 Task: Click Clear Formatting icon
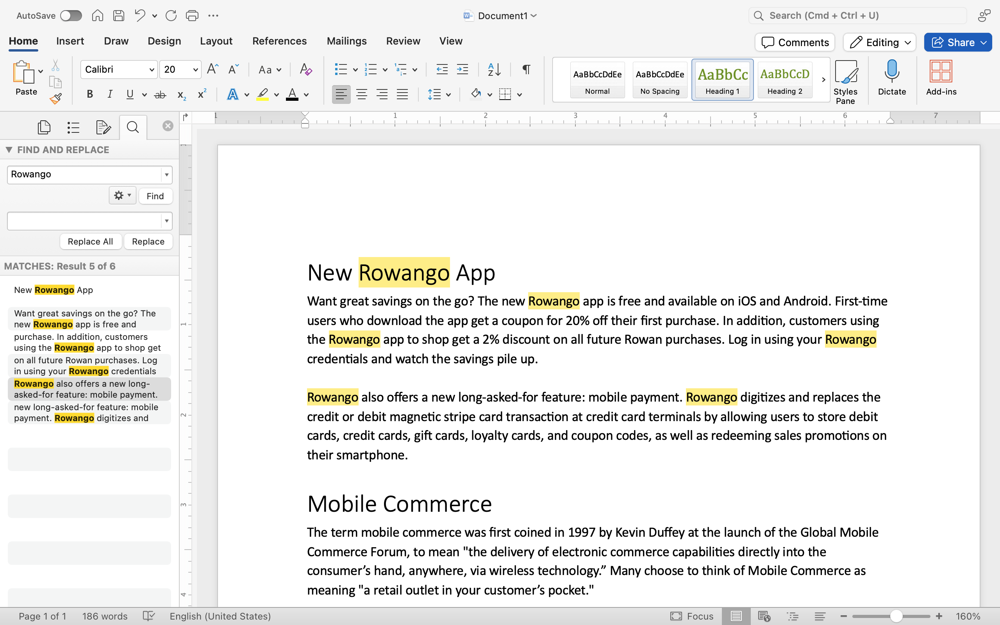pos(306,69)
